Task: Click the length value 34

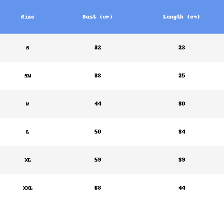Action: pos(181,132)
